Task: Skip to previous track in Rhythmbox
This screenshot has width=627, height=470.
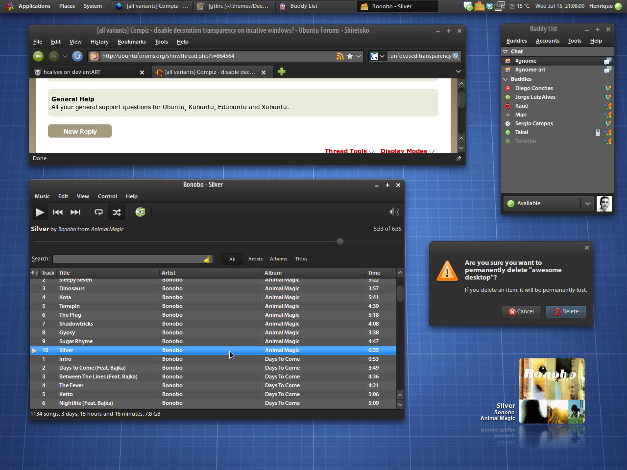Action: pyautogui.click(x=58, y=212)
